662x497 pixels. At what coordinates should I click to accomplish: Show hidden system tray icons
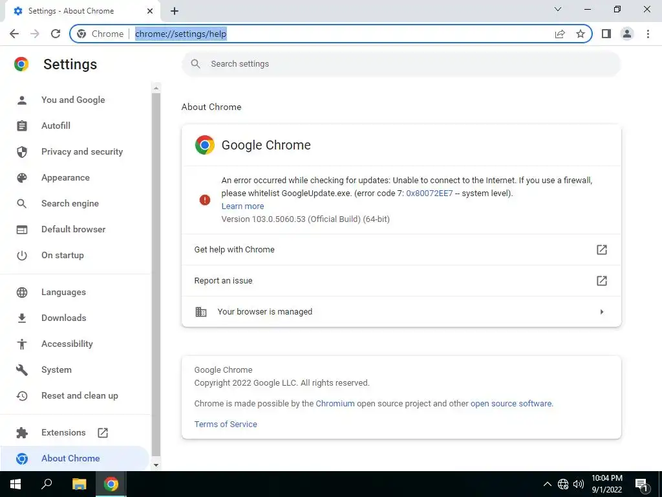click(x=547, y=484)
